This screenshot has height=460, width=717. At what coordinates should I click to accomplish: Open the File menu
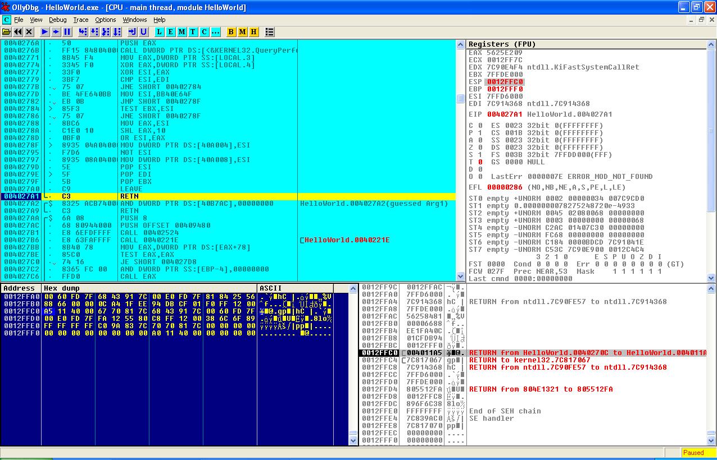(19, 20)
